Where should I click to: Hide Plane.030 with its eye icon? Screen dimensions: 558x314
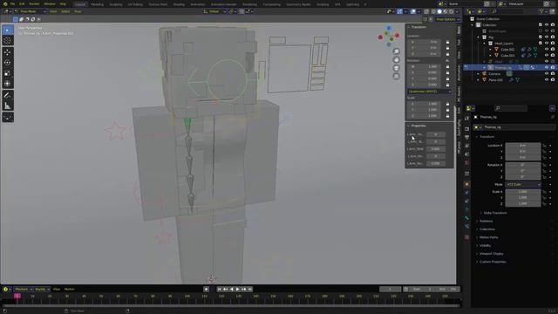tap(547, 80)
